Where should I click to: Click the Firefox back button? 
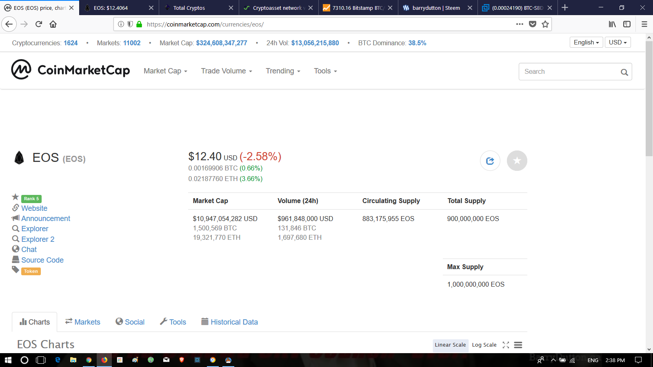[9, 24]
